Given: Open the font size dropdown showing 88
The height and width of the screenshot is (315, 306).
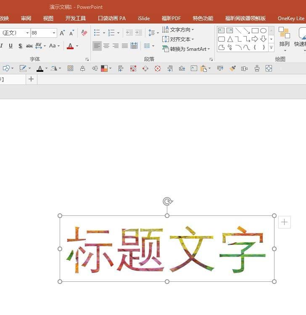Looking at the screenshot, I should (x=54, y=33).
